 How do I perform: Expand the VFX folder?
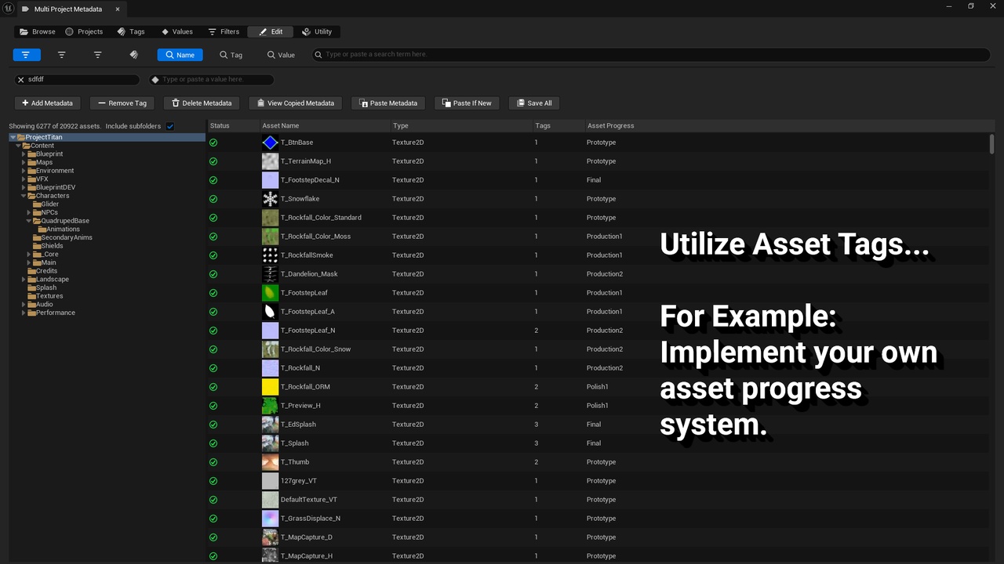(x=24, y=179)
